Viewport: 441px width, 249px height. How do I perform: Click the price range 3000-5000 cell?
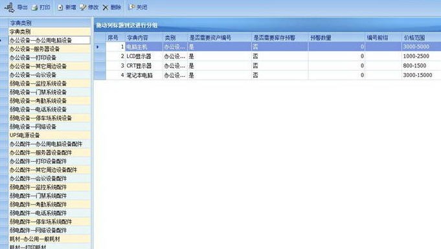coord(422,47)
